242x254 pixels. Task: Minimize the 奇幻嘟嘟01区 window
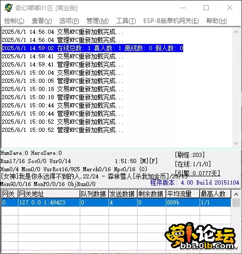(183, 8)
